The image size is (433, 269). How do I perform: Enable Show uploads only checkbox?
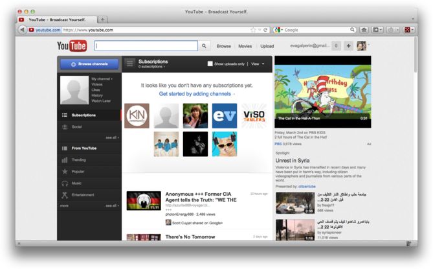[x=210, y=64]
